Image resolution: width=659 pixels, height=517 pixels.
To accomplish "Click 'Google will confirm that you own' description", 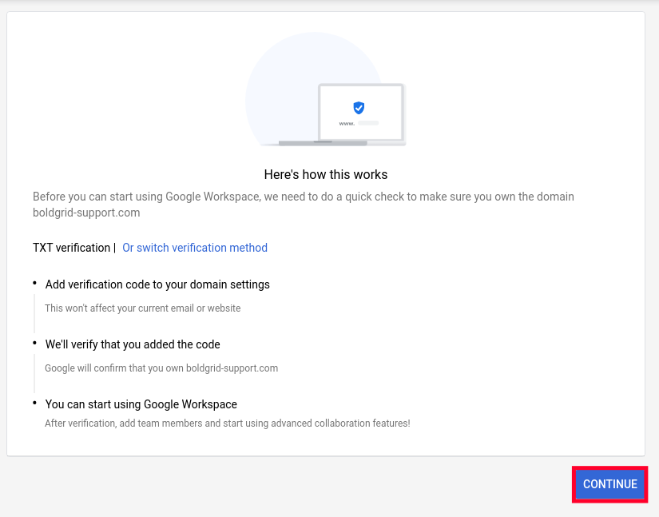I will click(x=161, y=368).
